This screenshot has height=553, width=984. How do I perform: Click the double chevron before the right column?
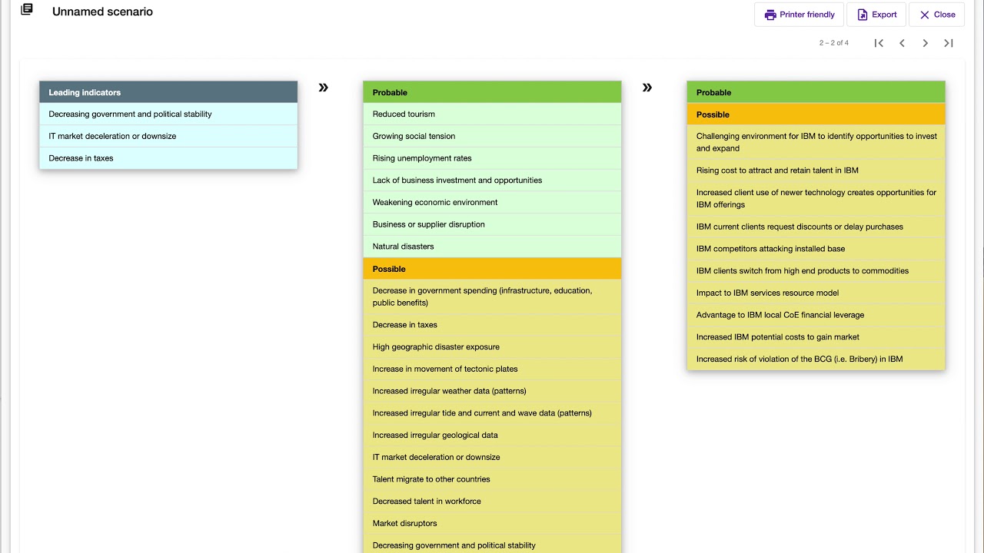click(x=647, y=88)
